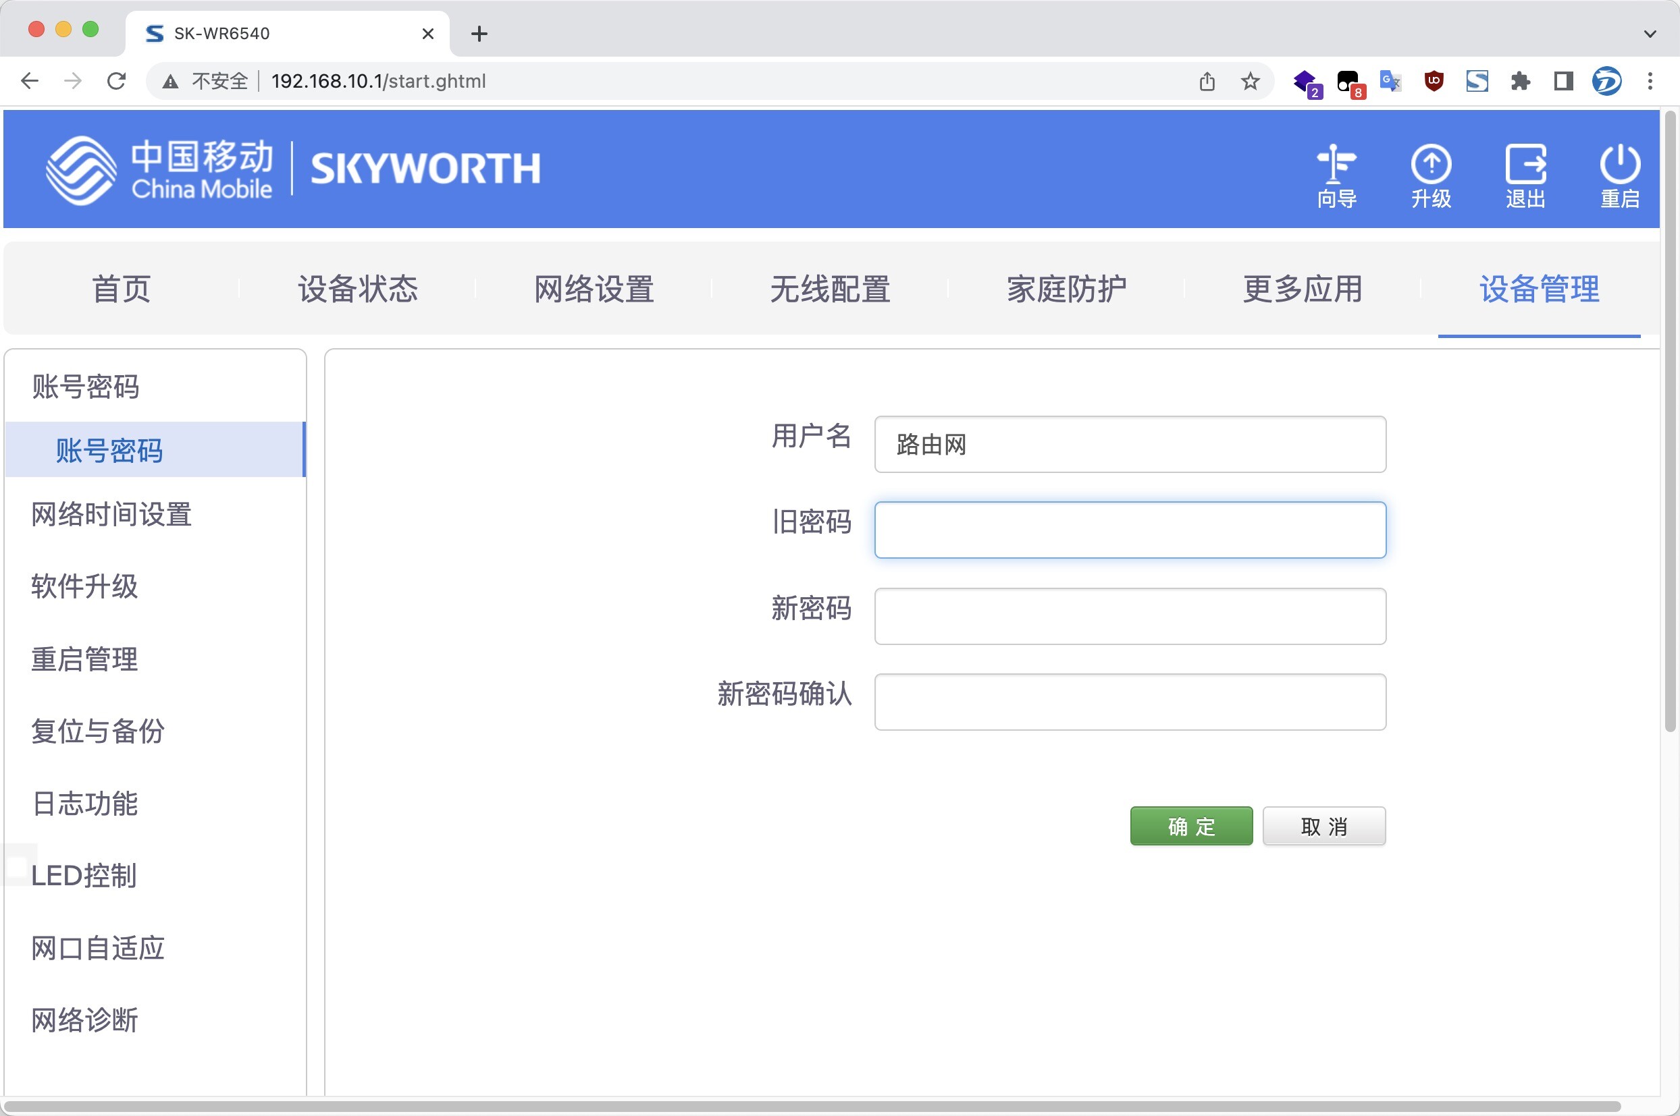This screenshot has width=1680, height=1116.
Task: Confirm changes with the 确定 button
Action: pos(1190,825)
